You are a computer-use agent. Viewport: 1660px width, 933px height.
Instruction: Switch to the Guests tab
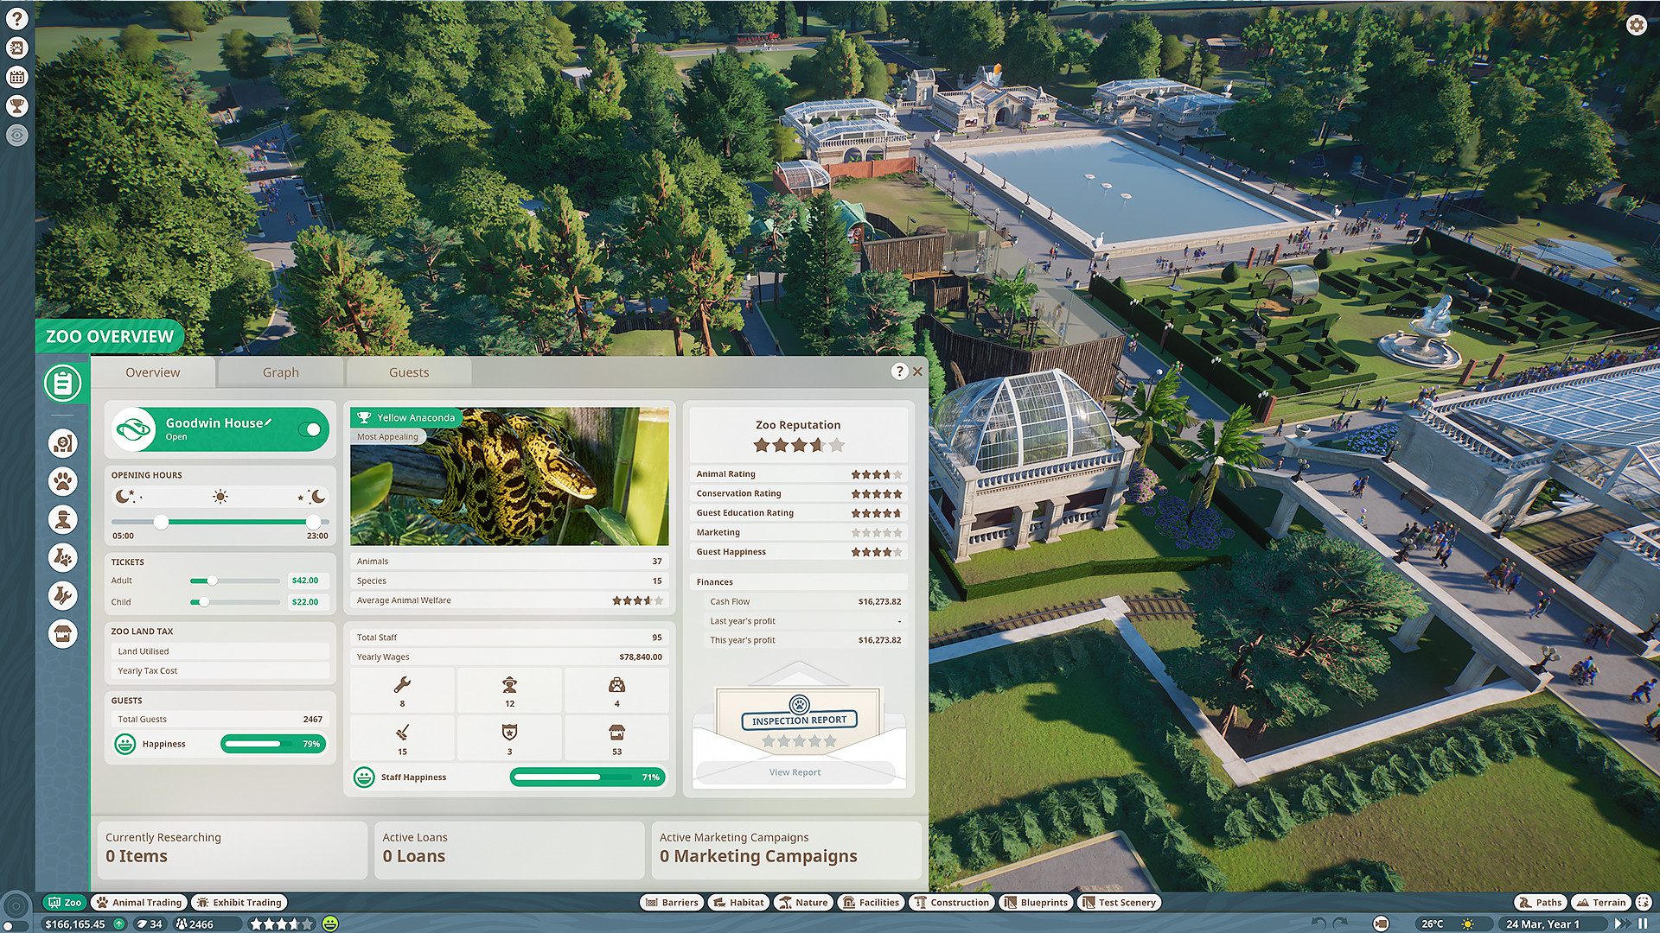[x=408, y=371]
